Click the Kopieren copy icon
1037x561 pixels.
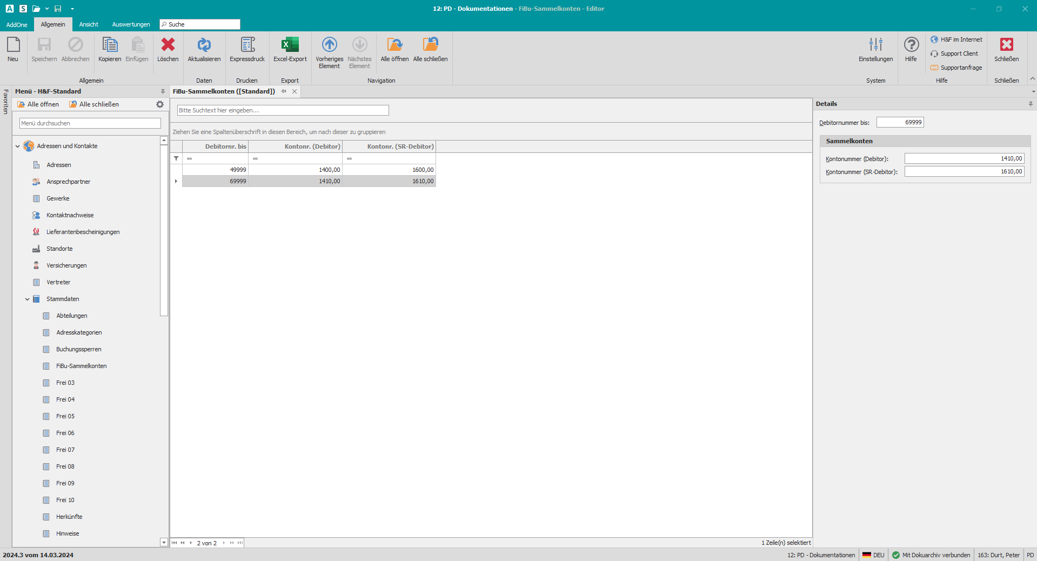click(x=110, y=45)
